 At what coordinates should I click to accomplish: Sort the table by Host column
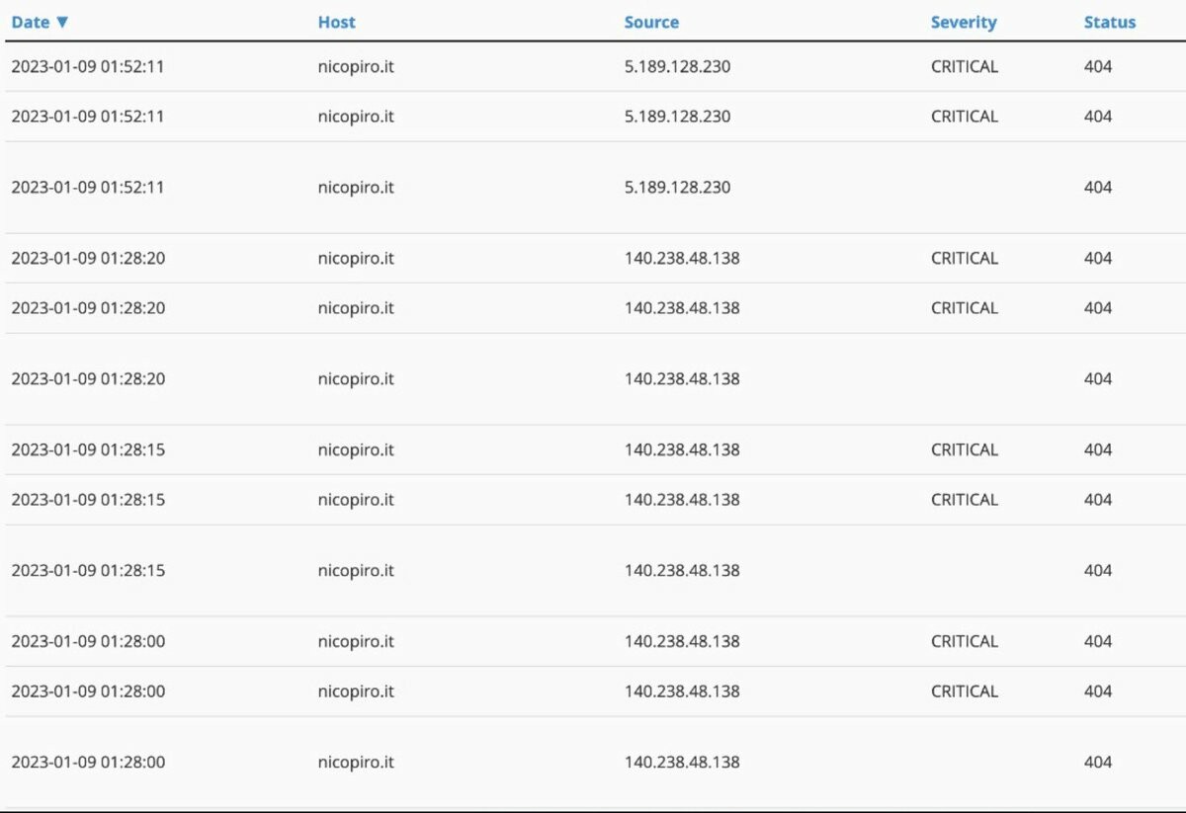pos(336,22)
